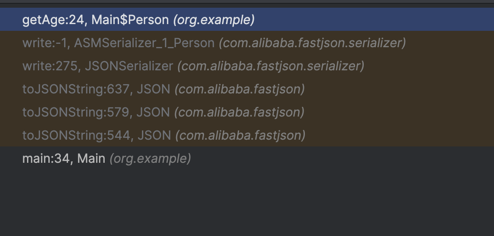494x236 pixels.
Task: Click com.alibaba.fastjson package on toJSONString:544 row
Action: pos(239,135)
